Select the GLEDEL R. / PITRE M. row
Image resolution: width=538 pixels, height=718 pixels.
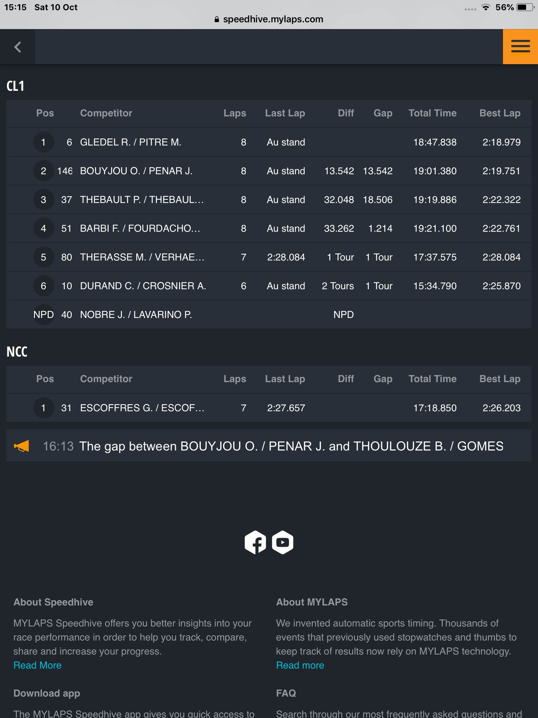(x=269, y=142)
